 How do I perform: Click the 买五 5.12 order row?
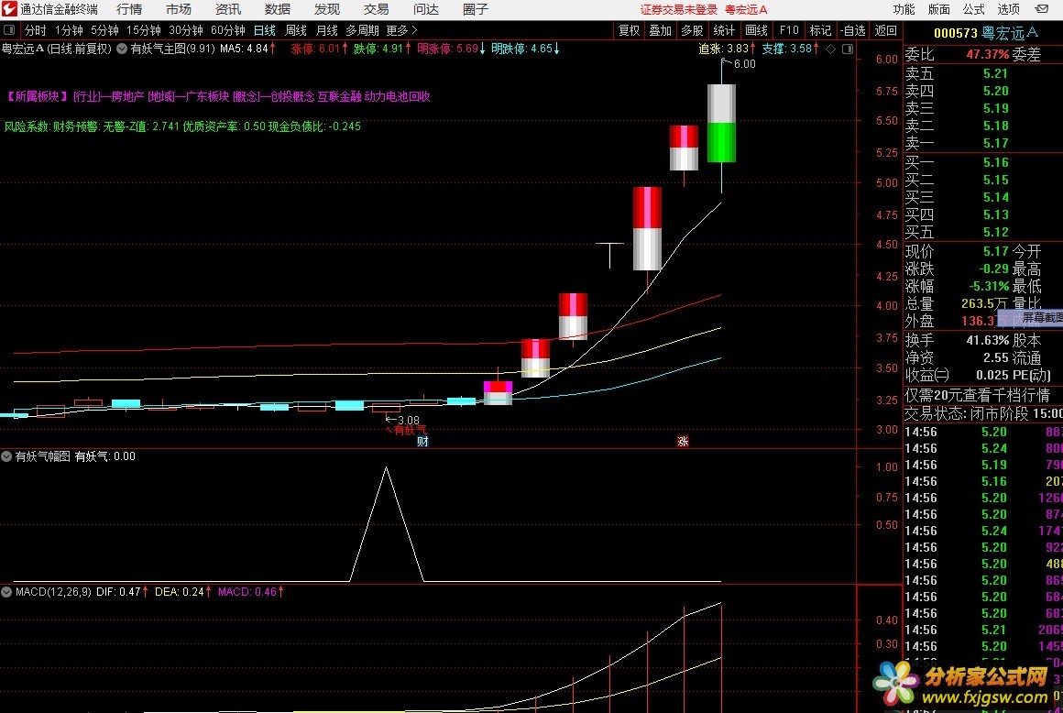click(x=983, y=232)
